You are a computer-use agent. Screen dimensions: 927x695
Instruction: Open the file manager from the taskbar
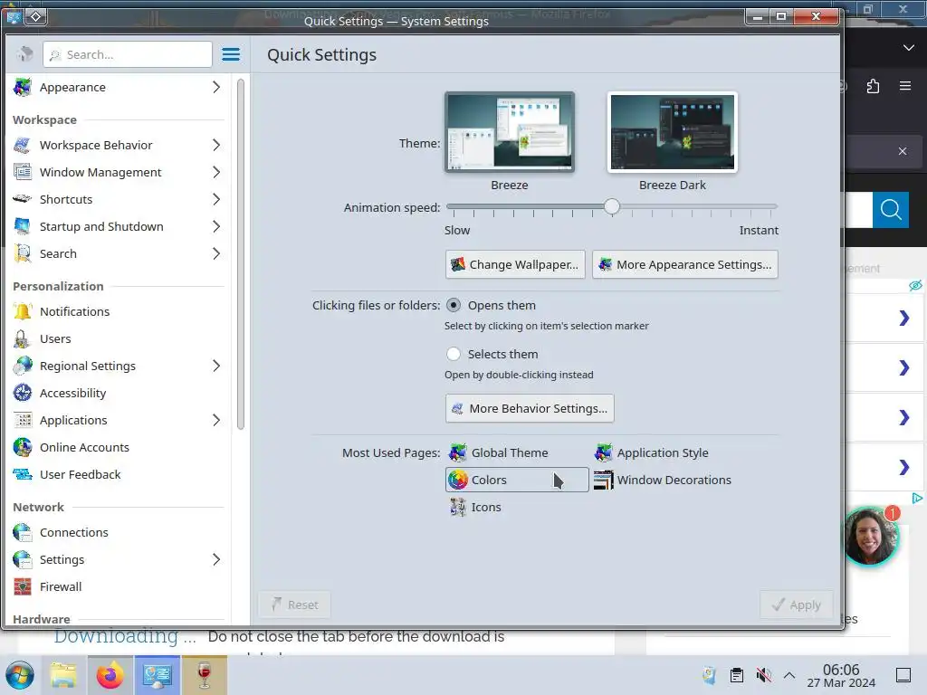[64, 675]
